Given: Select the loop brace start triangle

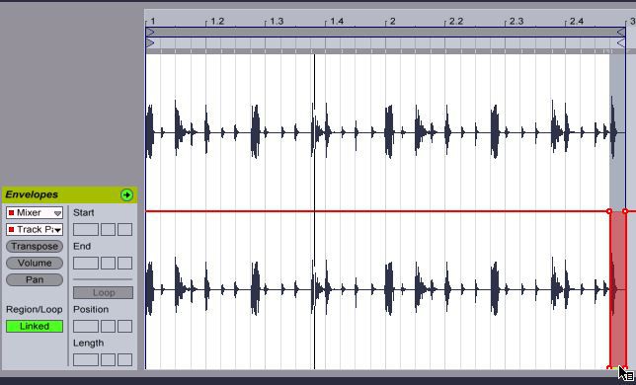Looking at the screenshot, I should (150, 32).
